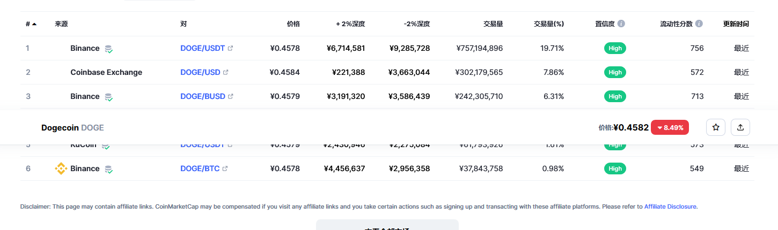Click external link icon next to DOGE/USDT row 1
This screenshot has width=778, height=230.
pos(231,48)
